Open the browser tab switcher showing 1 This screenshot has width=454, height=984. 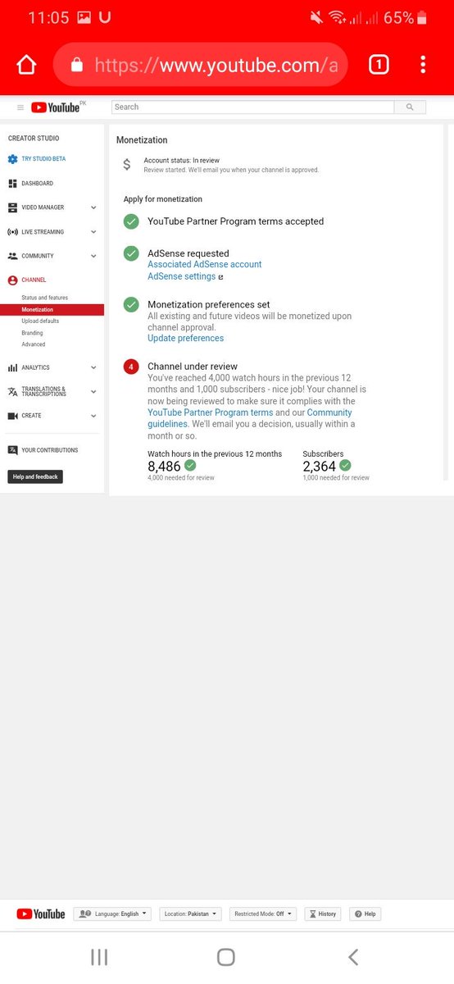point(379,65)
